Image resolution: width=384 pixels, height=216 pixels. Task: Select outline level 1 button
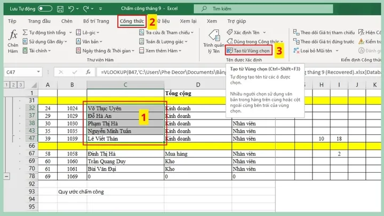coord(6,85)
